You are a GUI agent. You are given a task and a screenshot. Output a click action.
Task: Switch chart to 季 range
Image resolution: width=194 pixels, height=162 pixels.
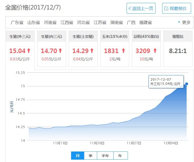pos(91,156)
